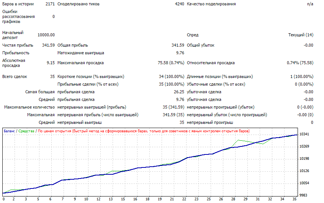Select the largest profit trade value 26.25
Image resolution: width=324 pixels, height=203 pixels.
click(x=179, y=92)
